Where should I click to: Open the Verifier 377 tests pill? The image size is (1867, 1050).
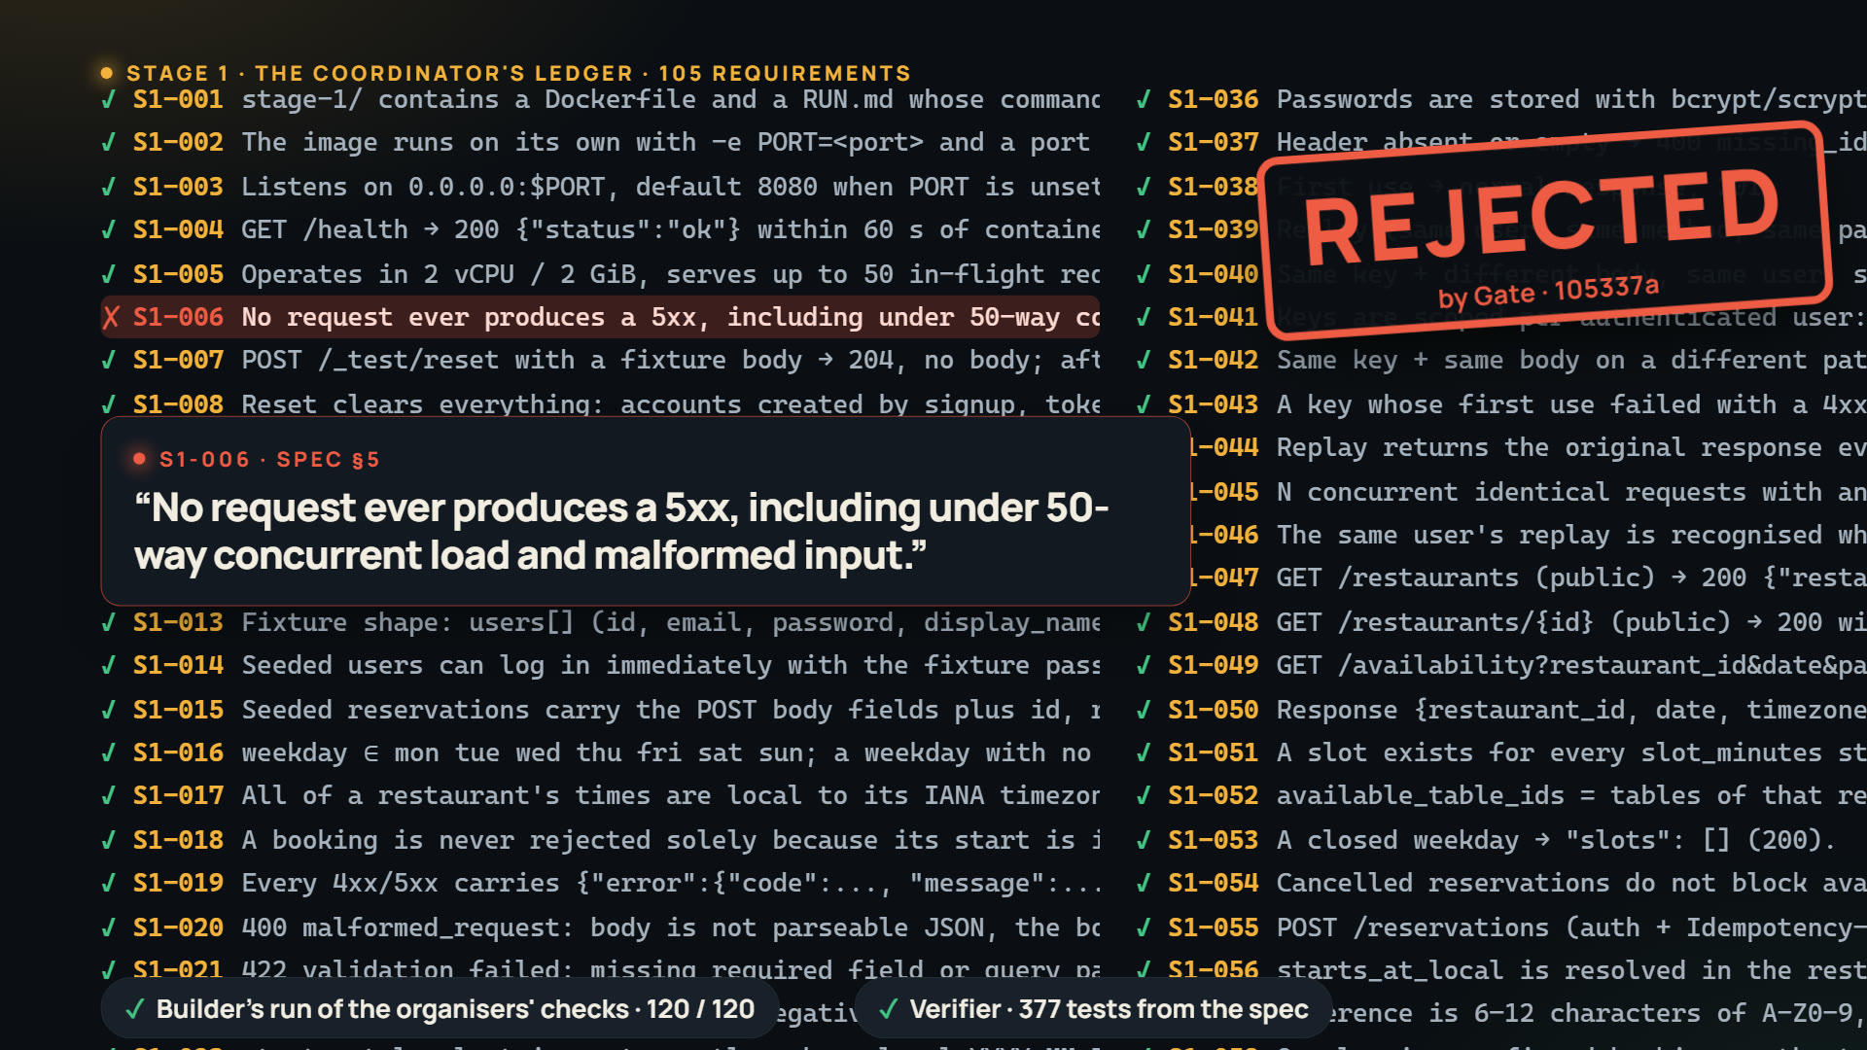coord(1093,1009)
